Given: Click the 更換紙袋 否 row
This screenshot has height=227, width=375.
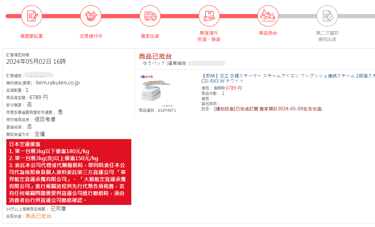Looking at the screenshot, I should pos(19,127).
